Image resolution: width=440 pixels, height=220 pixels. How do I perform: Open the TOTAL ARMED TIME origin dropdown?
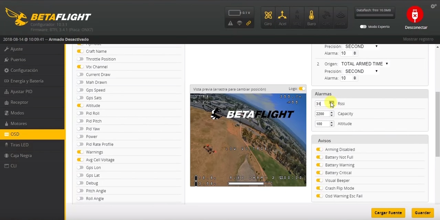(x=364, y=64)
